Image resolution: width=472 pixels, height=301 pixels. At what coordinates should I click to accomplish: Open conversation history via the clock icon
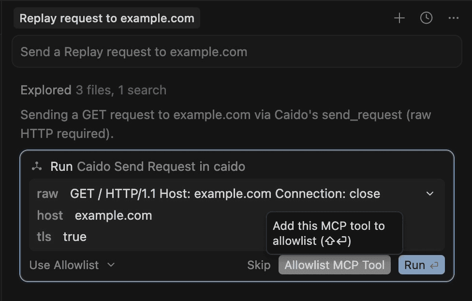(x=425, y=18)
